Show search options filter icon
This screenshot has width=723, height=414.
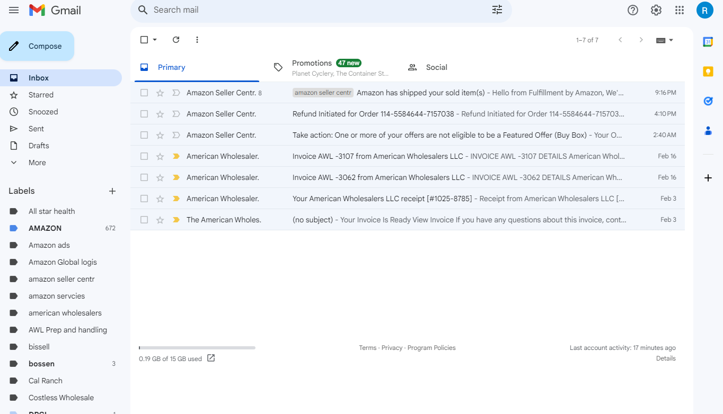pos(497,10)
